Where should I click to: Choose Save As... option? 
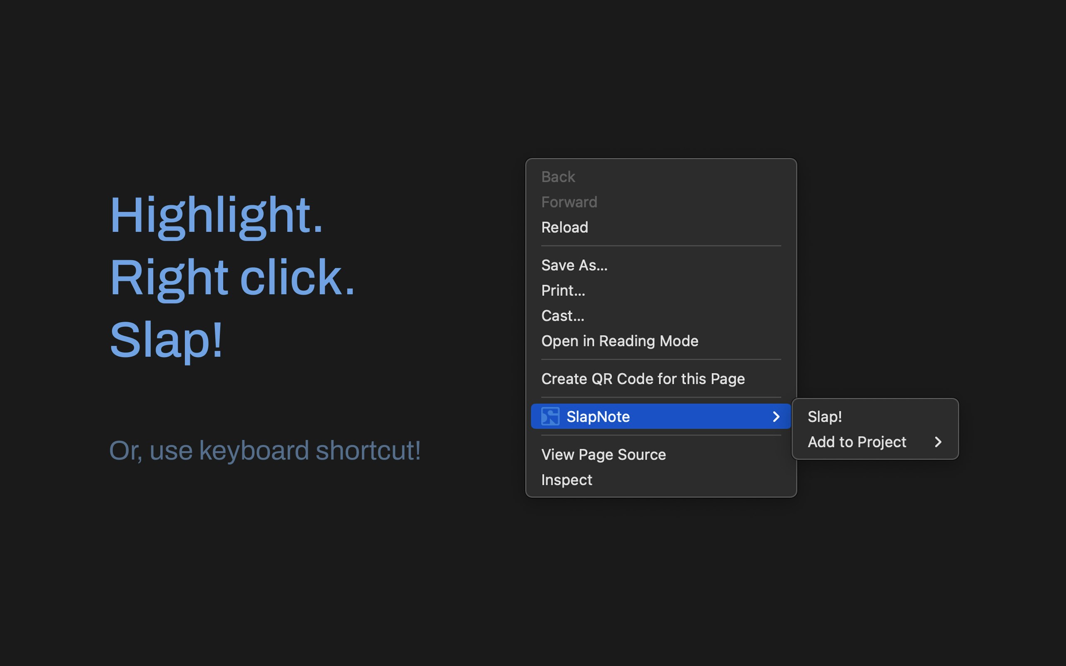pos(574,265)
